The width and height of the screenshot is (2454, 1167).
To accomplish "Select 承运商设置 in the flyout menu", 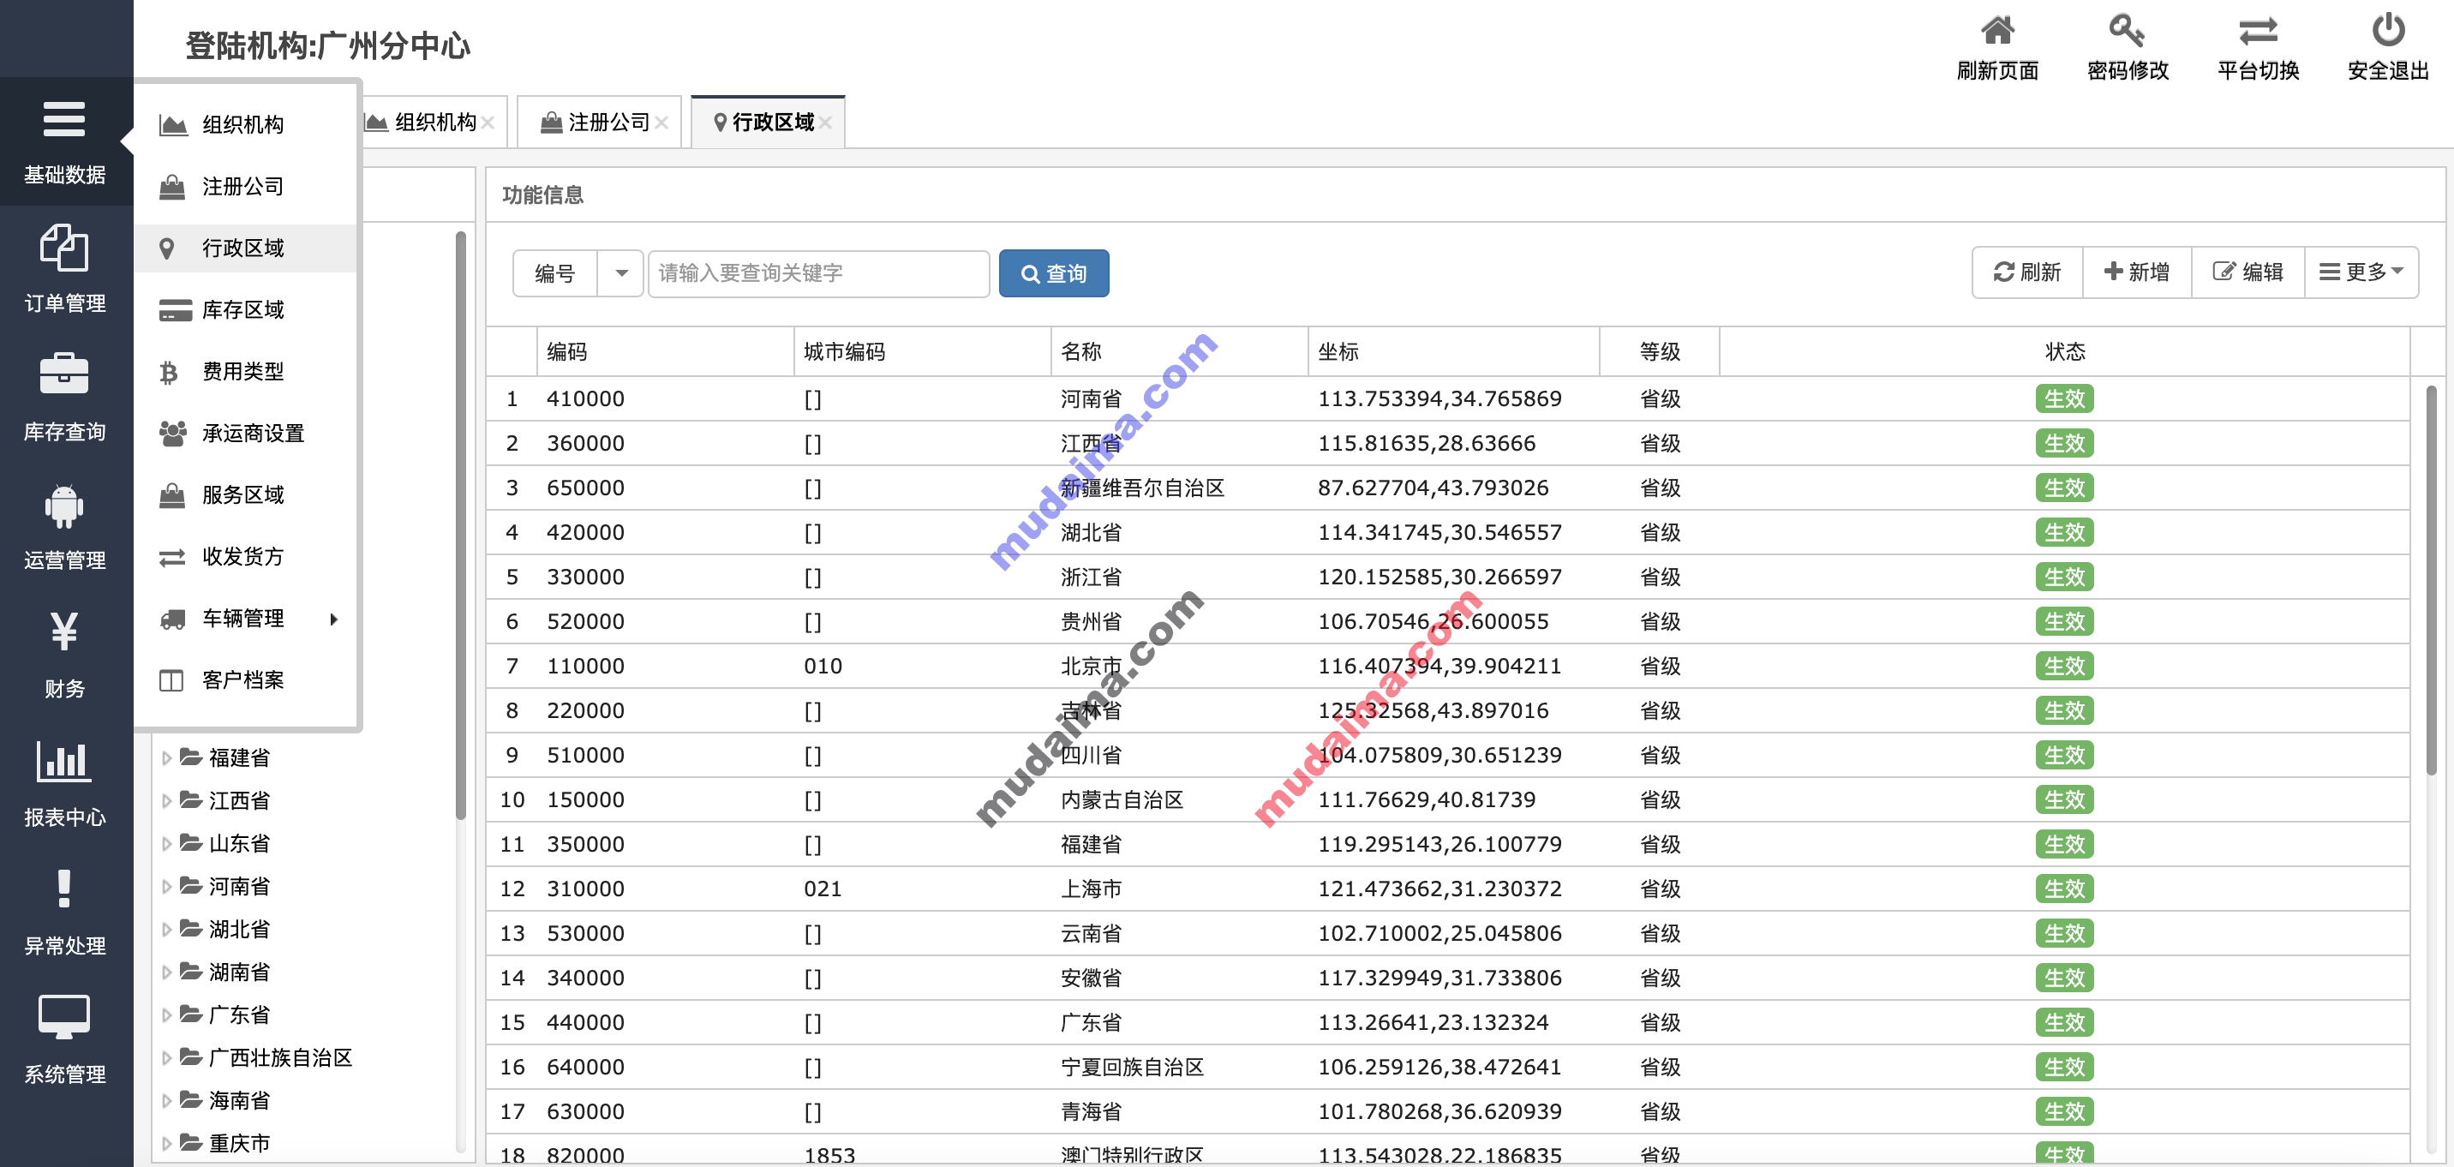I will (245, 434).
